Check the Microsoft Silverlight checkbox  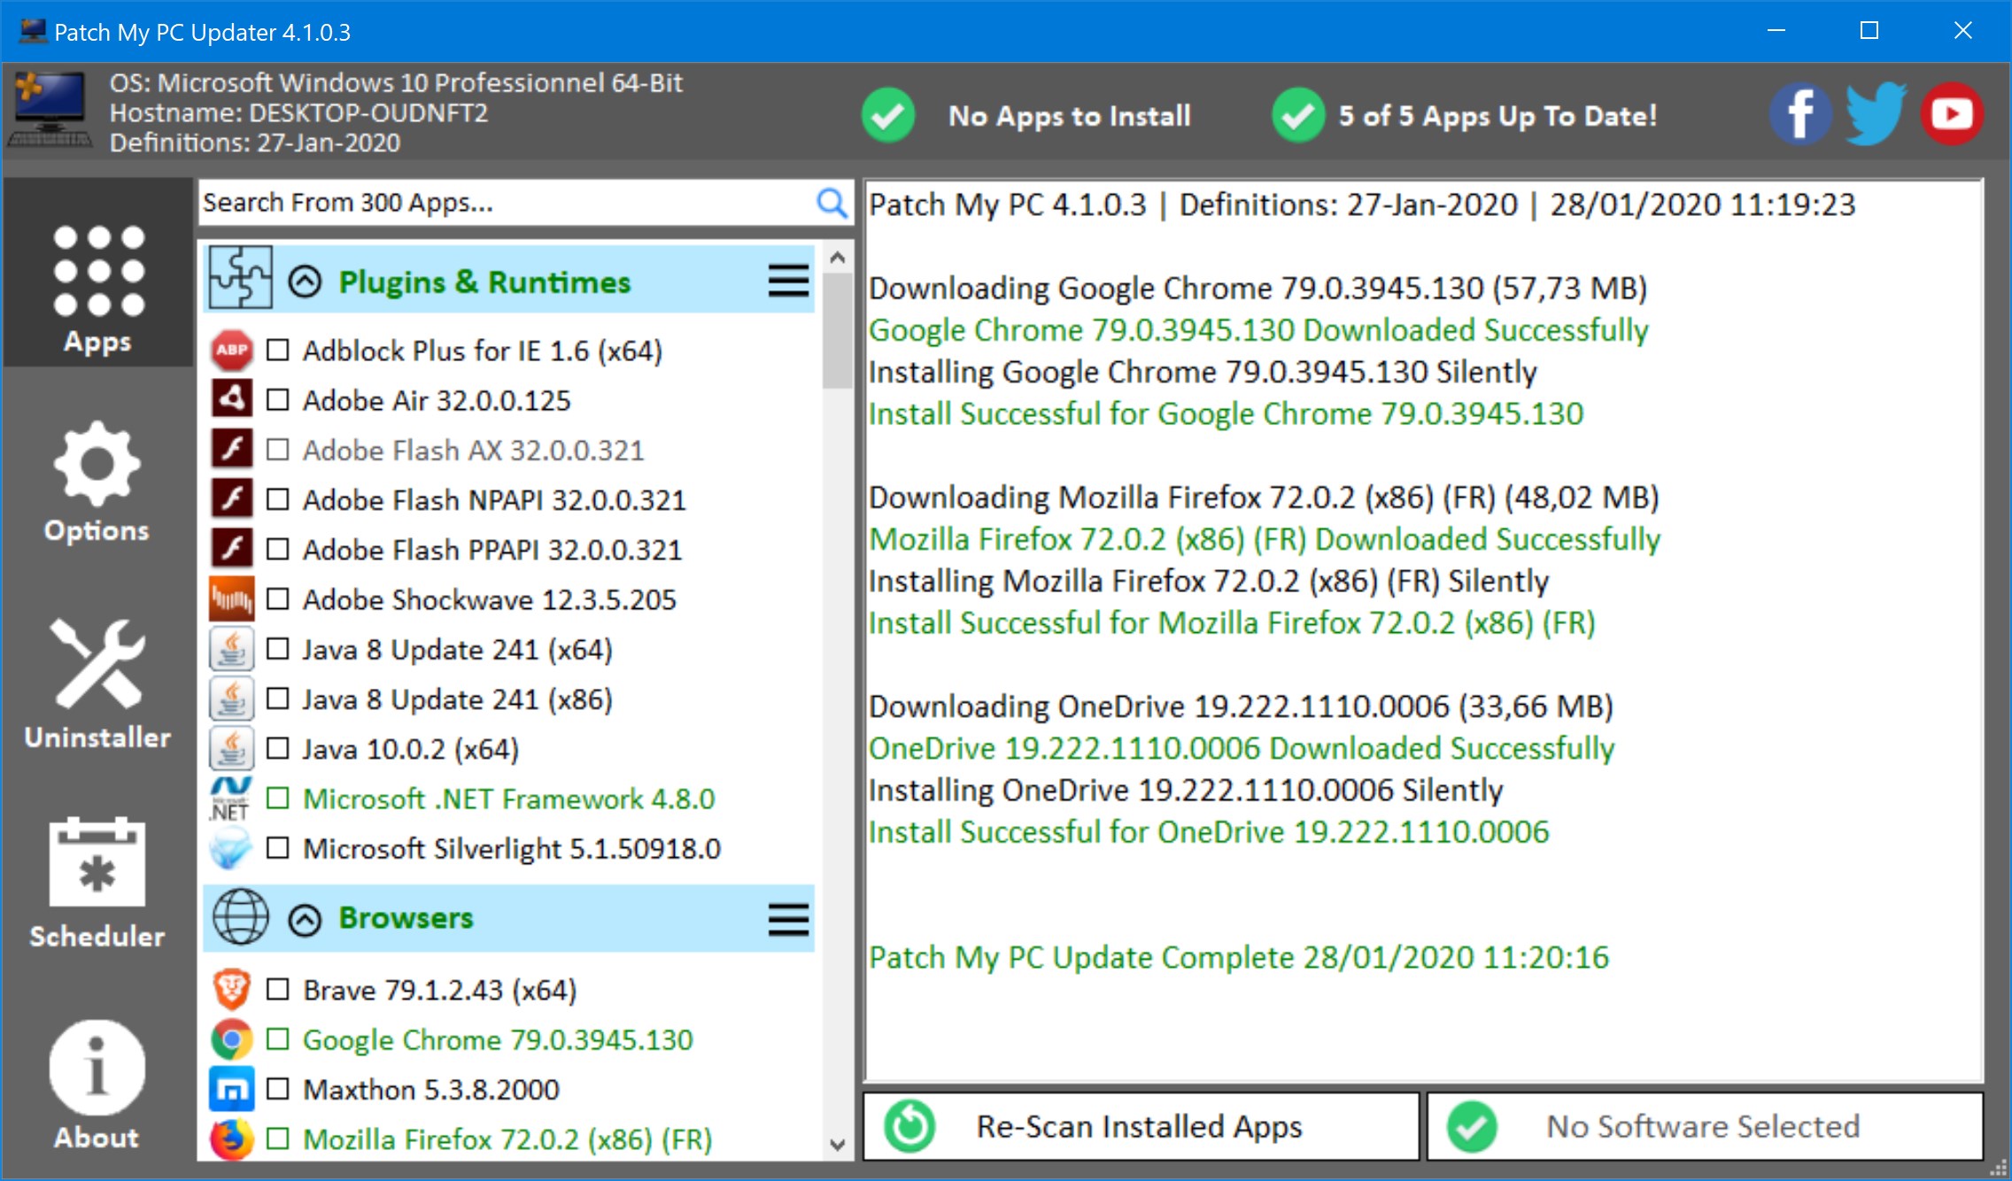pyautogui.click(x=278, y=848)
